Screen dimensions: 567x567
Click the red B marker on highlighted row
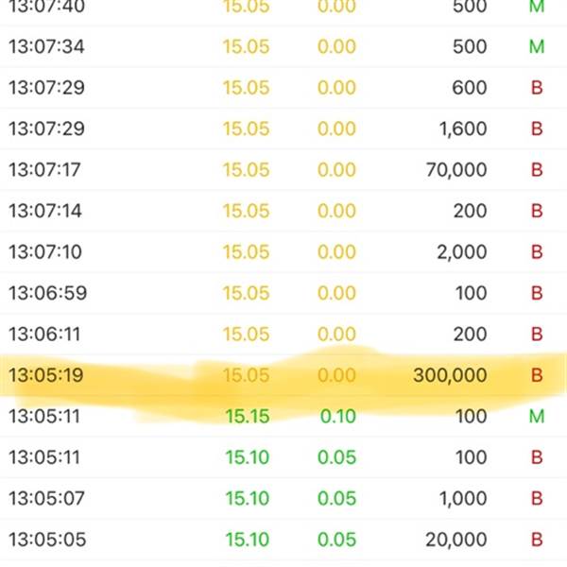click(x=537, y=375)
